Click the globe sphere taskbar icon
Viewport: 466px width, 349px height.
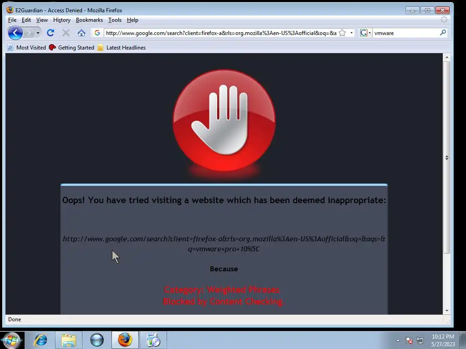pyautogui.click(x=97, y=340)
